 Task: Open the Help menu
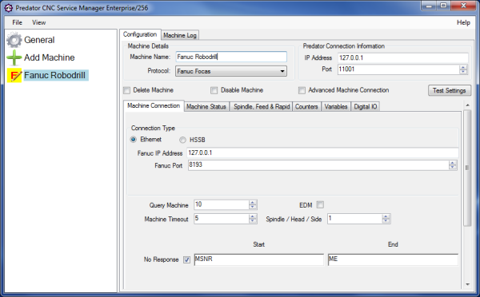[x=463, y=22]
